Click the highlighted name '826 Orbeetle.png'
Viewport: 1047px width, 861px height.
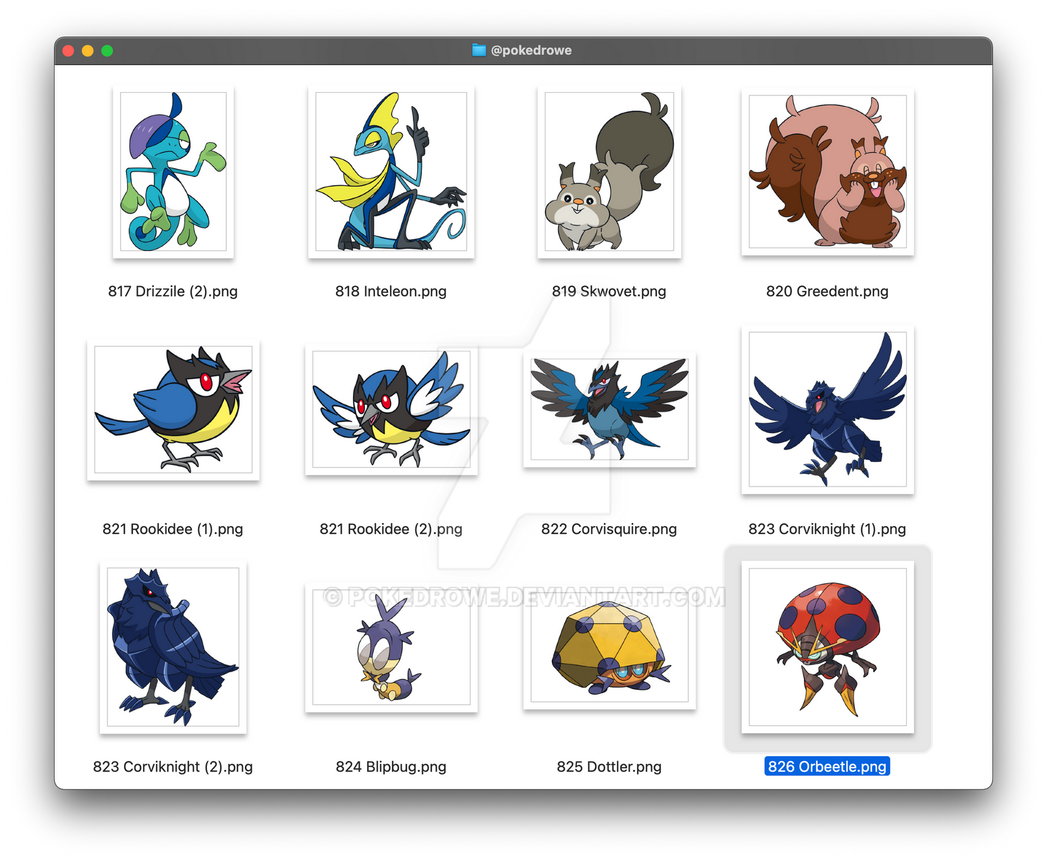click(x=827, y=767)
